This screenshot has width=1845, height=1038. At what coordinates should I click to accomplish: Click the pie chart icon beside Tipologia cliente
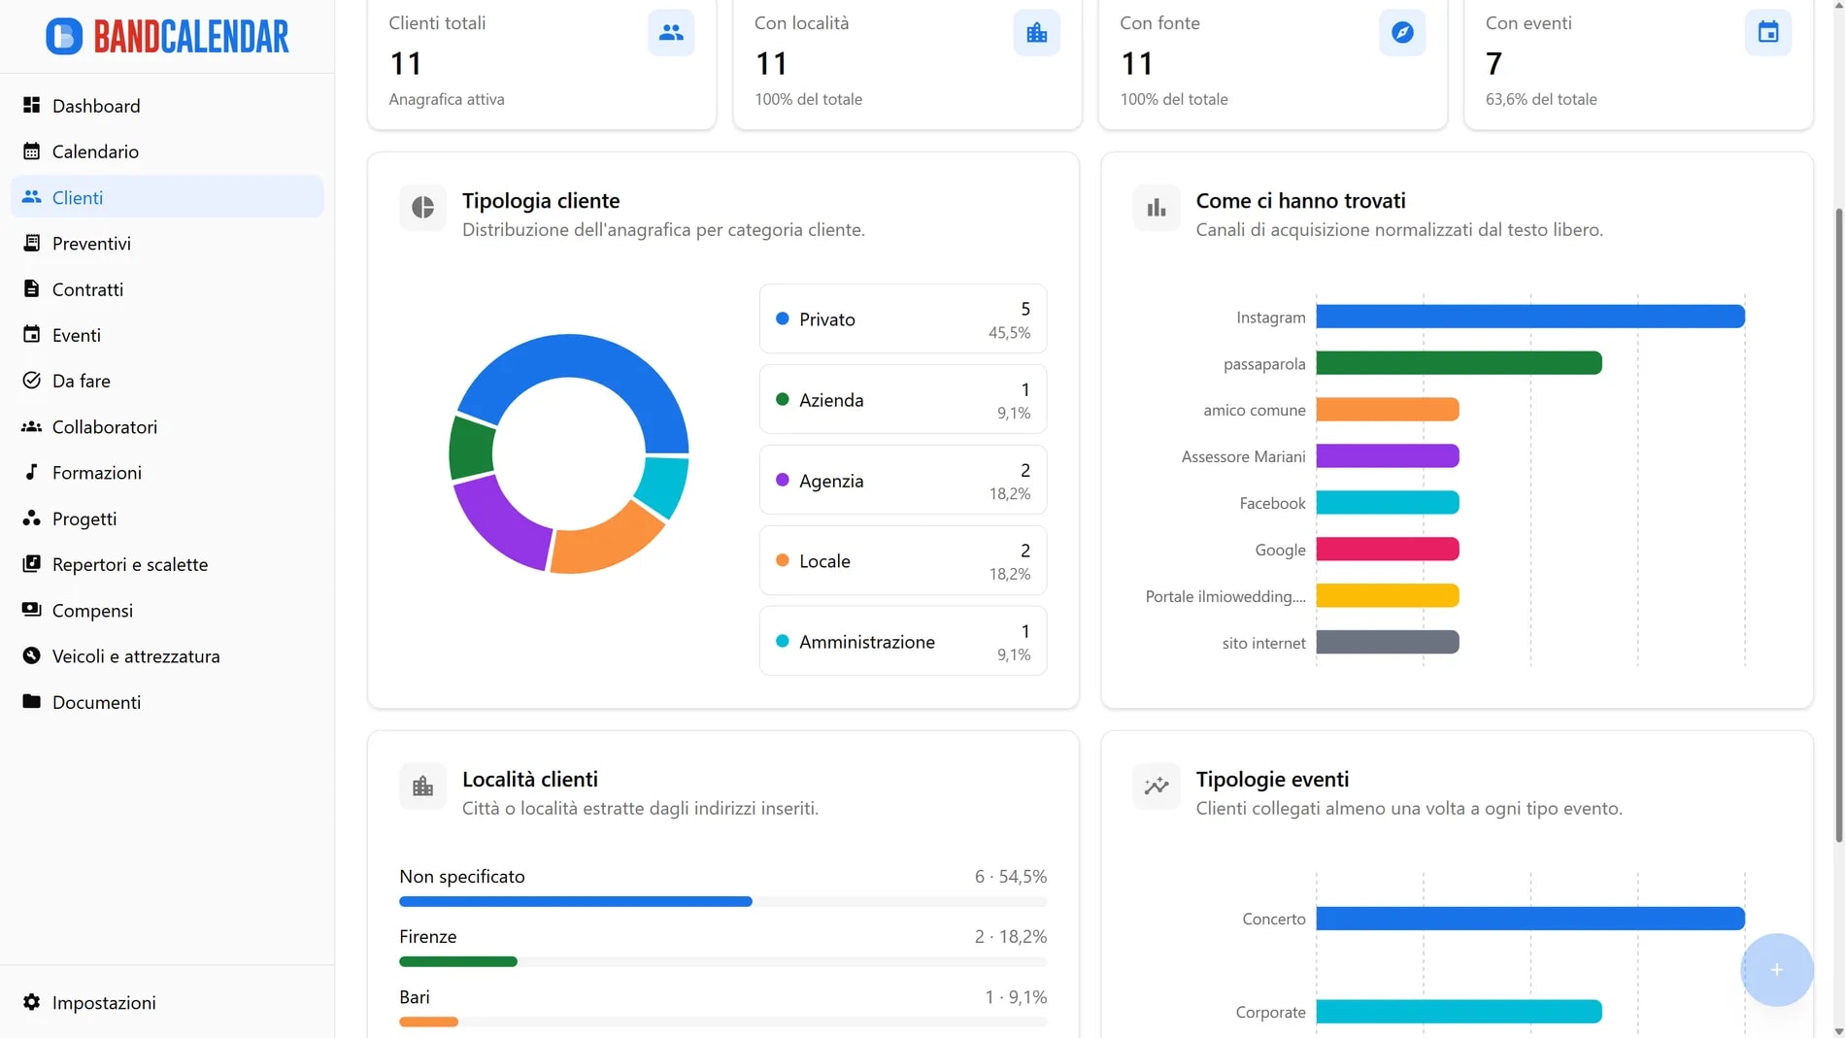point(422,207)
